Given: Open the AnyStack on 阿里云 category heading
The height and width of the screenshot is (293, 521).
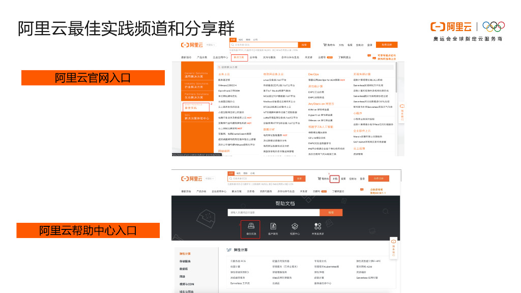Looking at the screenshot, I should click(x=321, y=104).
